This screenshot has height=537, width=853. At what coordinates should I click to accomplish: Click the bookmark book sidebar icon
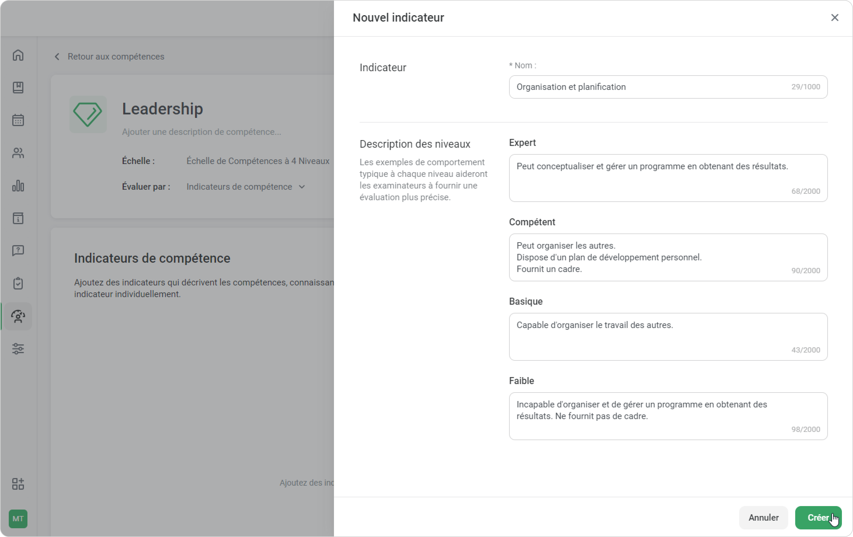pyautogui.click(x=18, y=88)
